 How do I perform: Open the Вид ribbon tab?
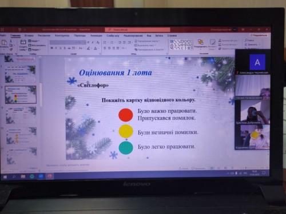pos(149,35)
